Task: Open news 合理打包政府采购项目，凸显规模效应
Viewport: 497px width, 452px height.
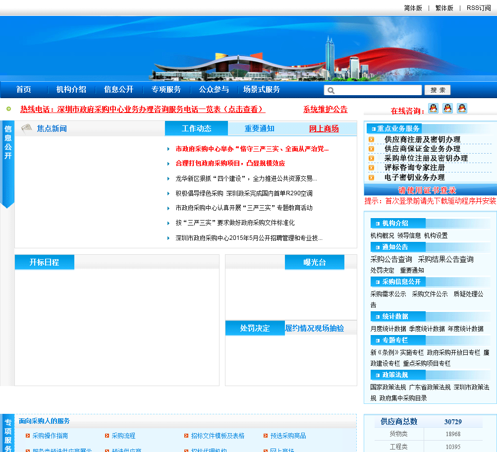Action: [230, 163]
